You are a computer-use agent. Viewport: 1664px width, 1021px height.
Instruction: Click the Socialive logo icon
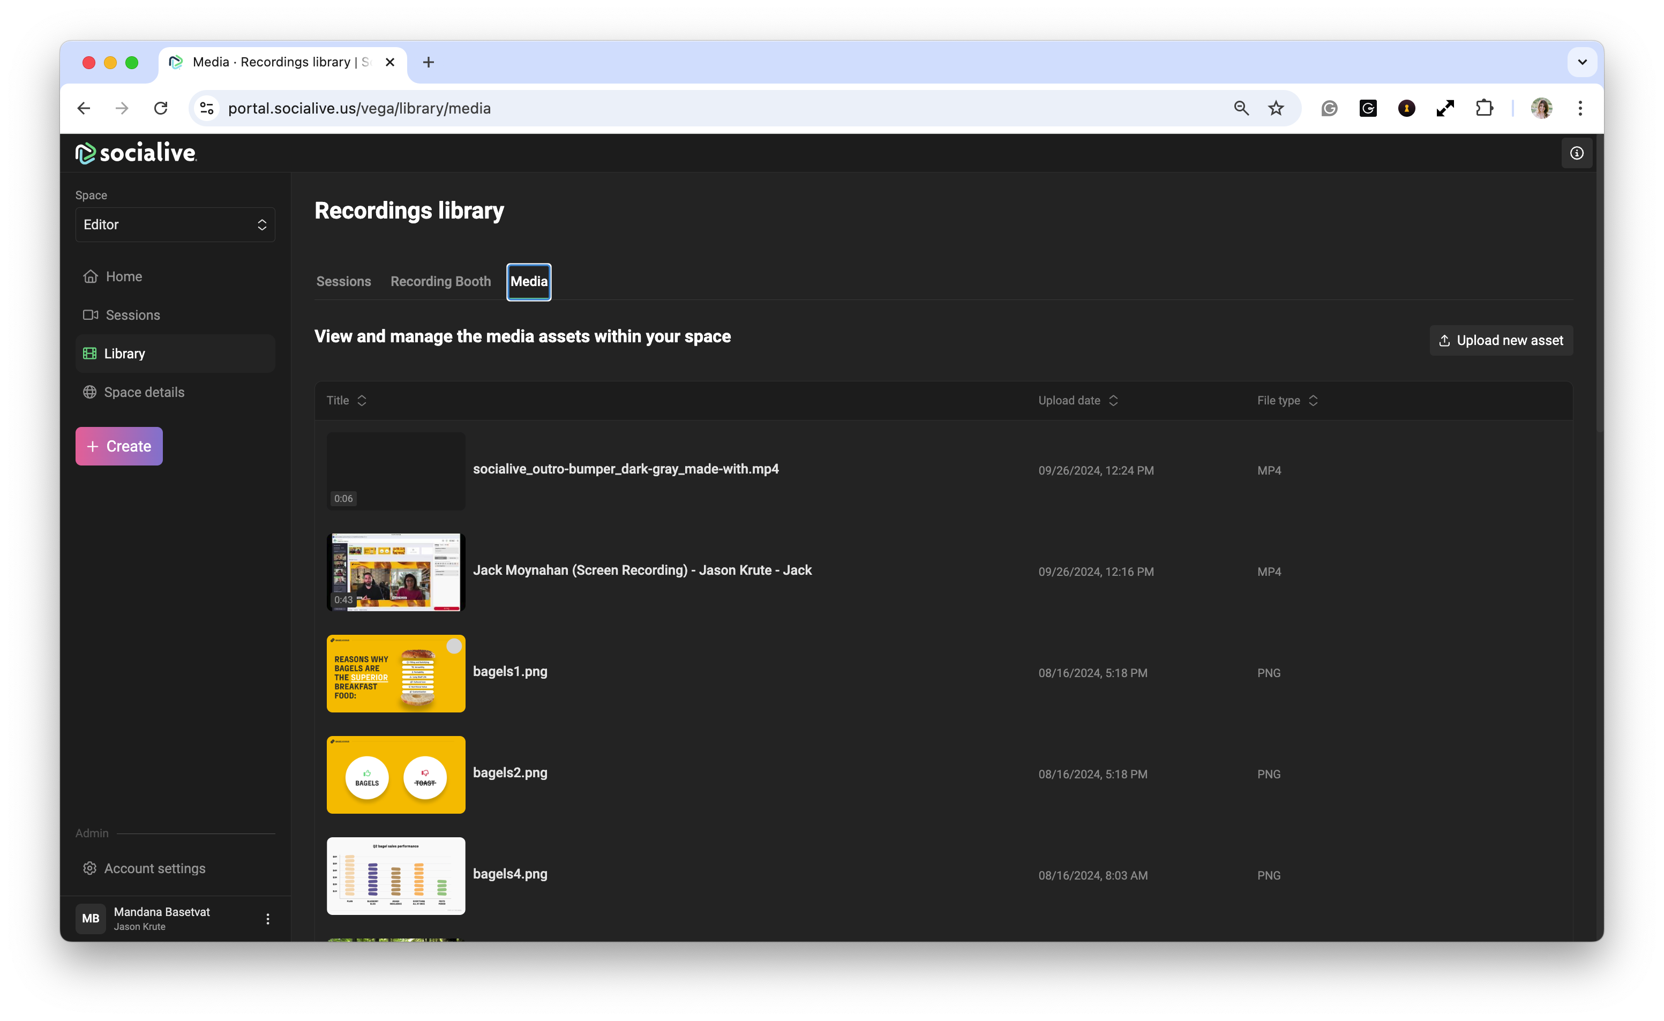(x=85, y=153)
